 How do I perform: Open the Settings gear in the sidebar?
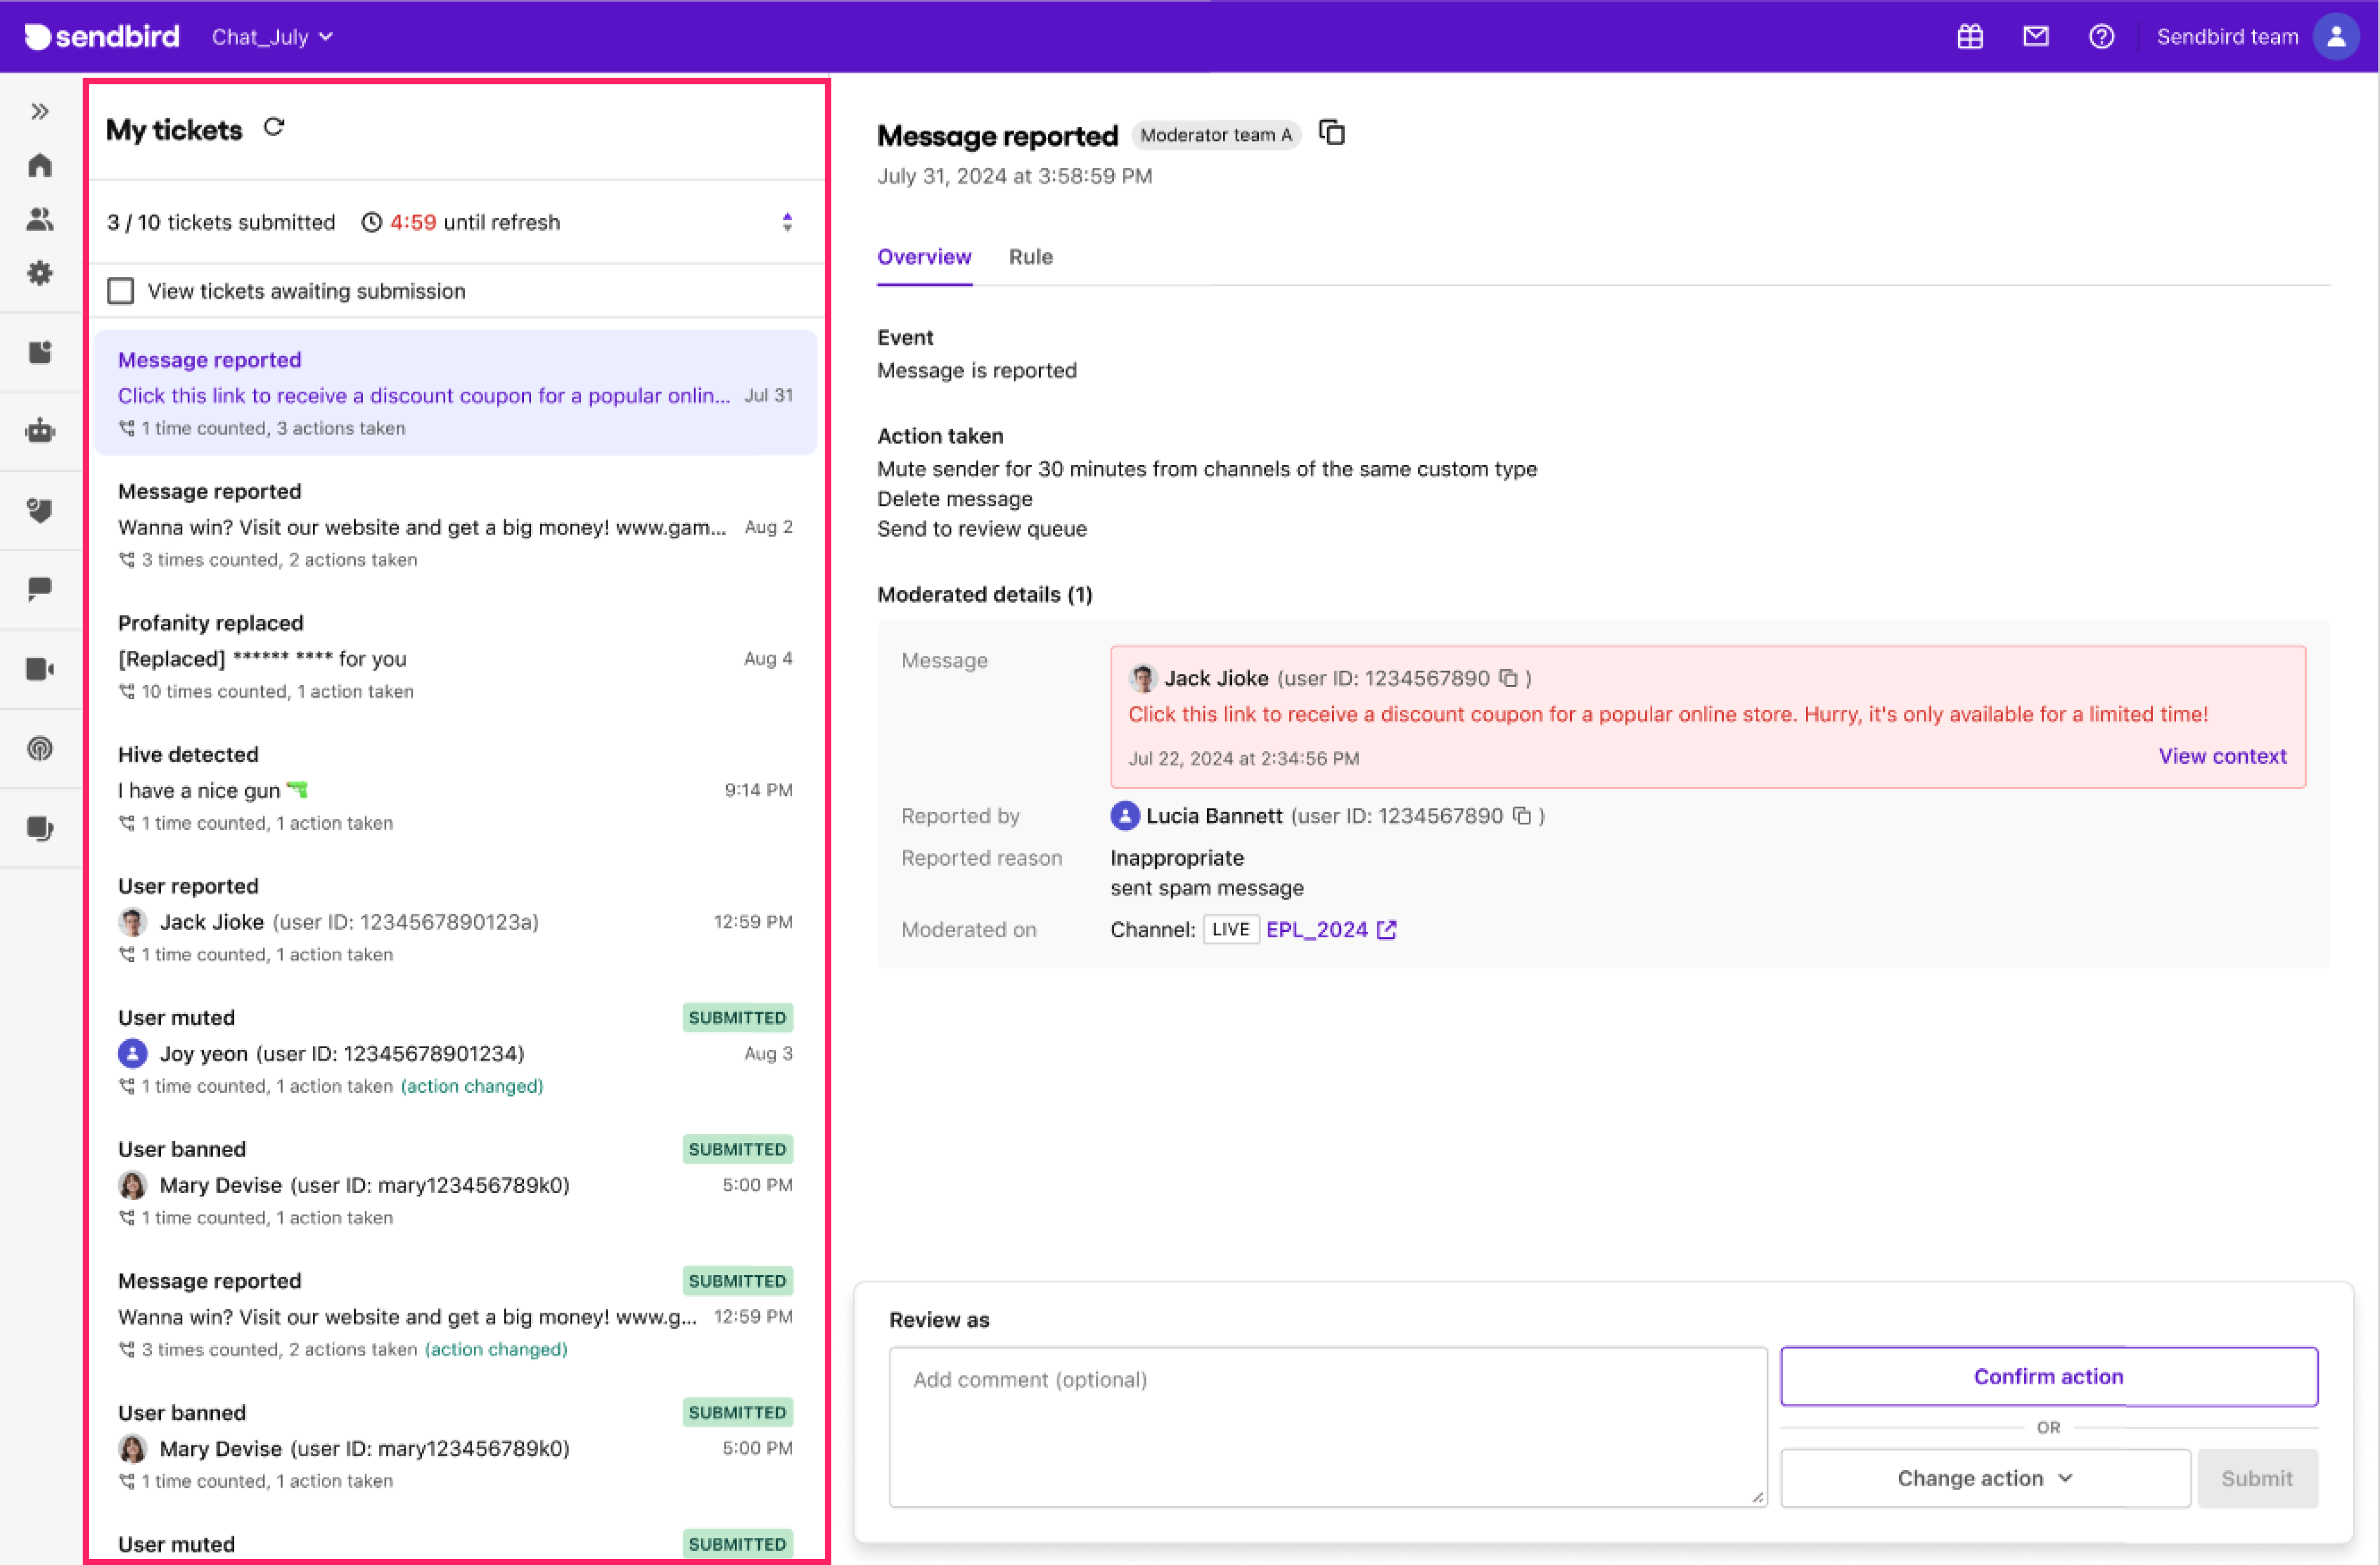point(40,273)
